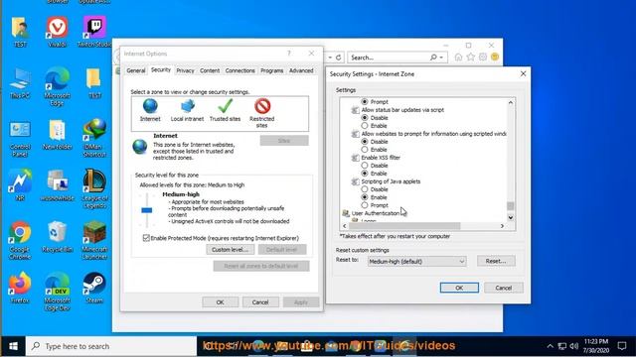The width and height of the screenshot is (636, 357).
Task: Click the Reset button in Security Settings
Action: coord(496,261)
